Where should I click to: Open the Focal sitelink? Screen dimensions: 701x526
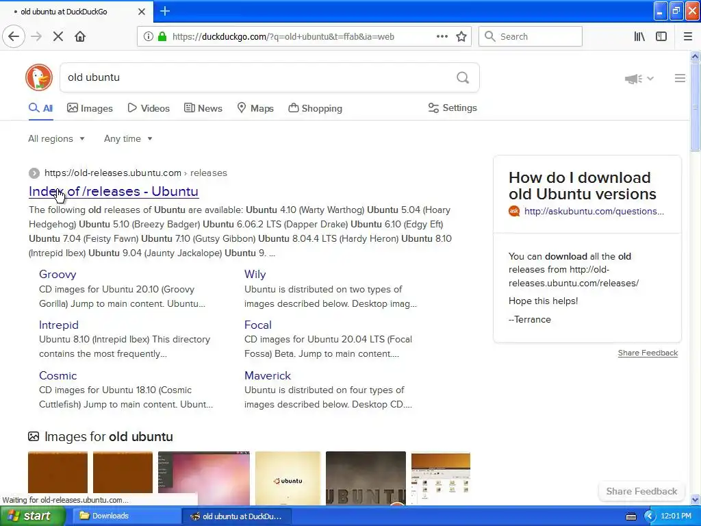pyautogui.click(x=258, y=325)
